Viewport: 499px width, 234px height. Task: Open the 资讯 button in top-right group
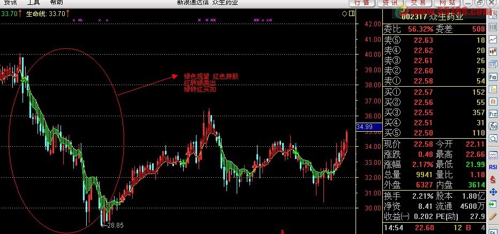[390, 3]
